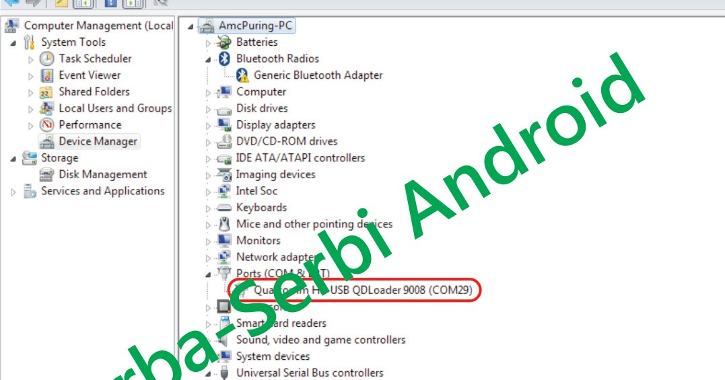The width and height of the screenshot is (725, 380).
Task: Expand the Shared Folders node
Action: [x=30, y=93]
